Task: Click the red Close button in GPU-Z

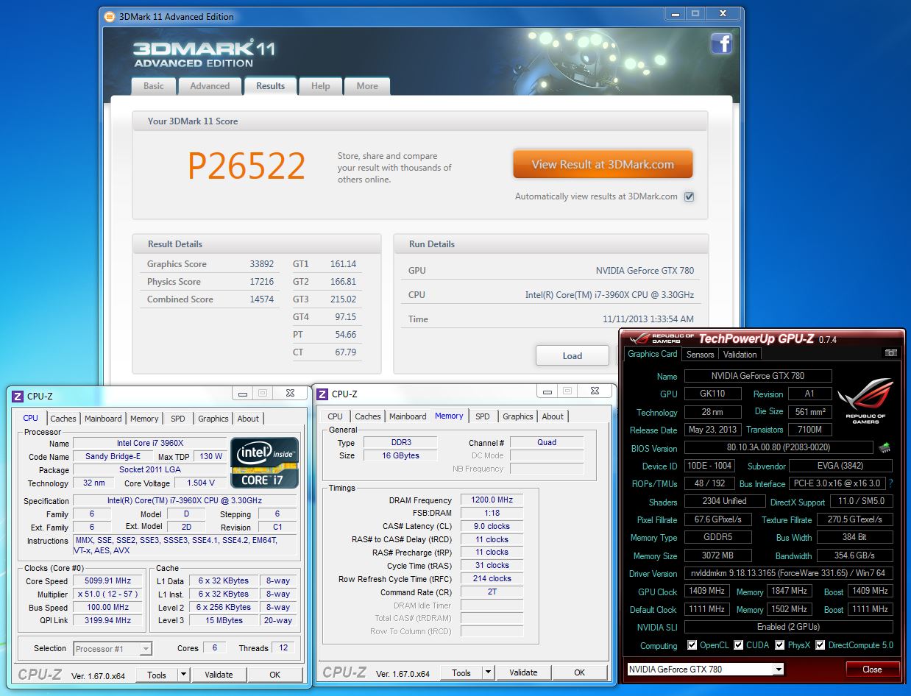Action: point(873,670)
